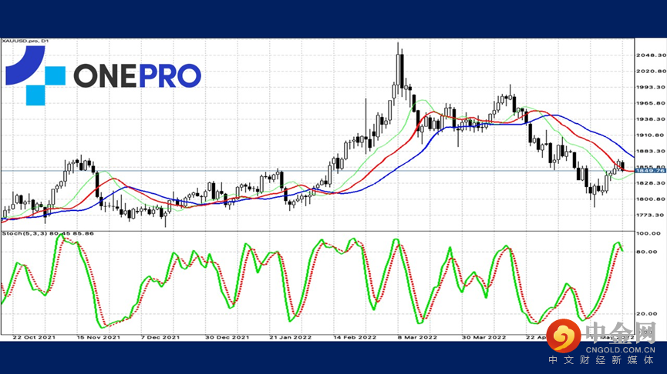Click the 1965.80 price axis label

(651, 103)
